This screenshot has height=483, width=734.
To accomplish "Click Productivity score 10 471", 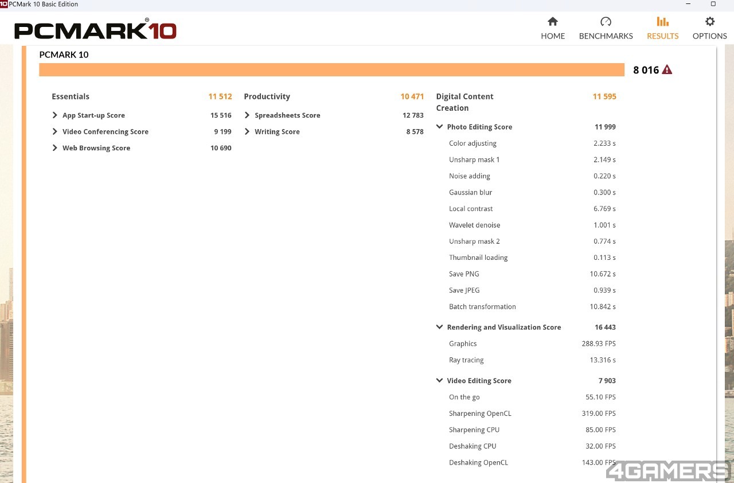I will pos(412,96).
